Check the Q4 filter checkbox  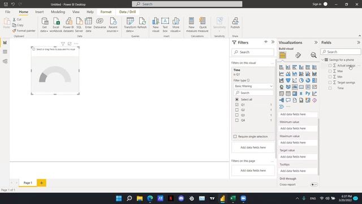tap(237, 120)
